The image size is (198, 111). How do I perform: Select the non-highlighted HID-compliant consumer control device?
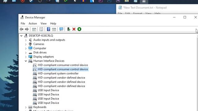(63, 65)
